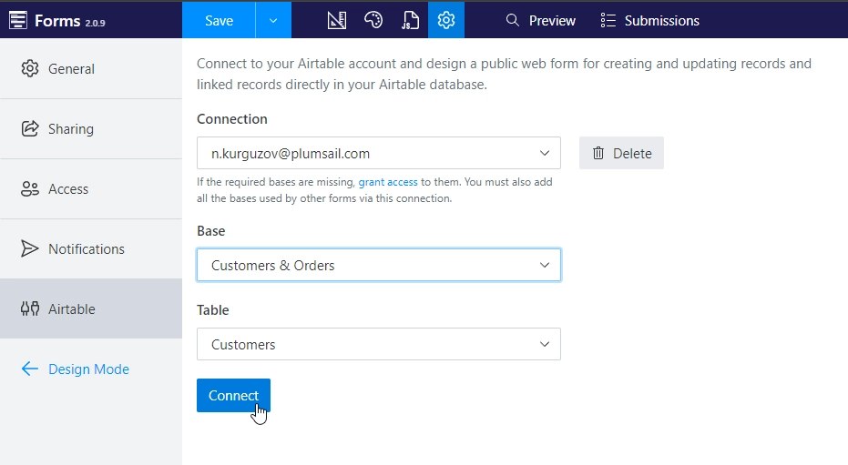Open the form designer ruler icon
The image size is (848, 465).
(336, 21)
